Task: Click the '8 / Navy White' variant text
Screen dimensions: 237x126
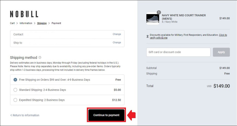Action: click(170, 22)
